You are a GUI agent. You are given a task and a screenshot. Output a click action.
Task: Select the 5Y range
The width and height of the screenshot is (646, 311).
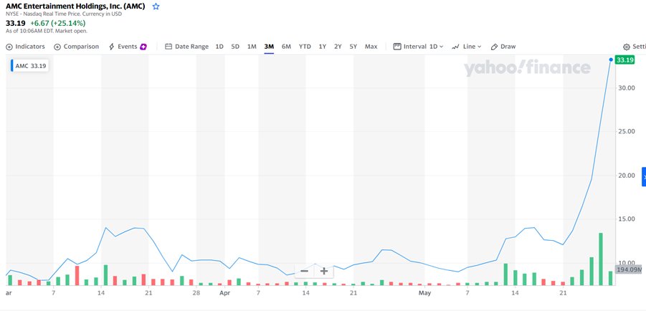(x=353, y=47)
